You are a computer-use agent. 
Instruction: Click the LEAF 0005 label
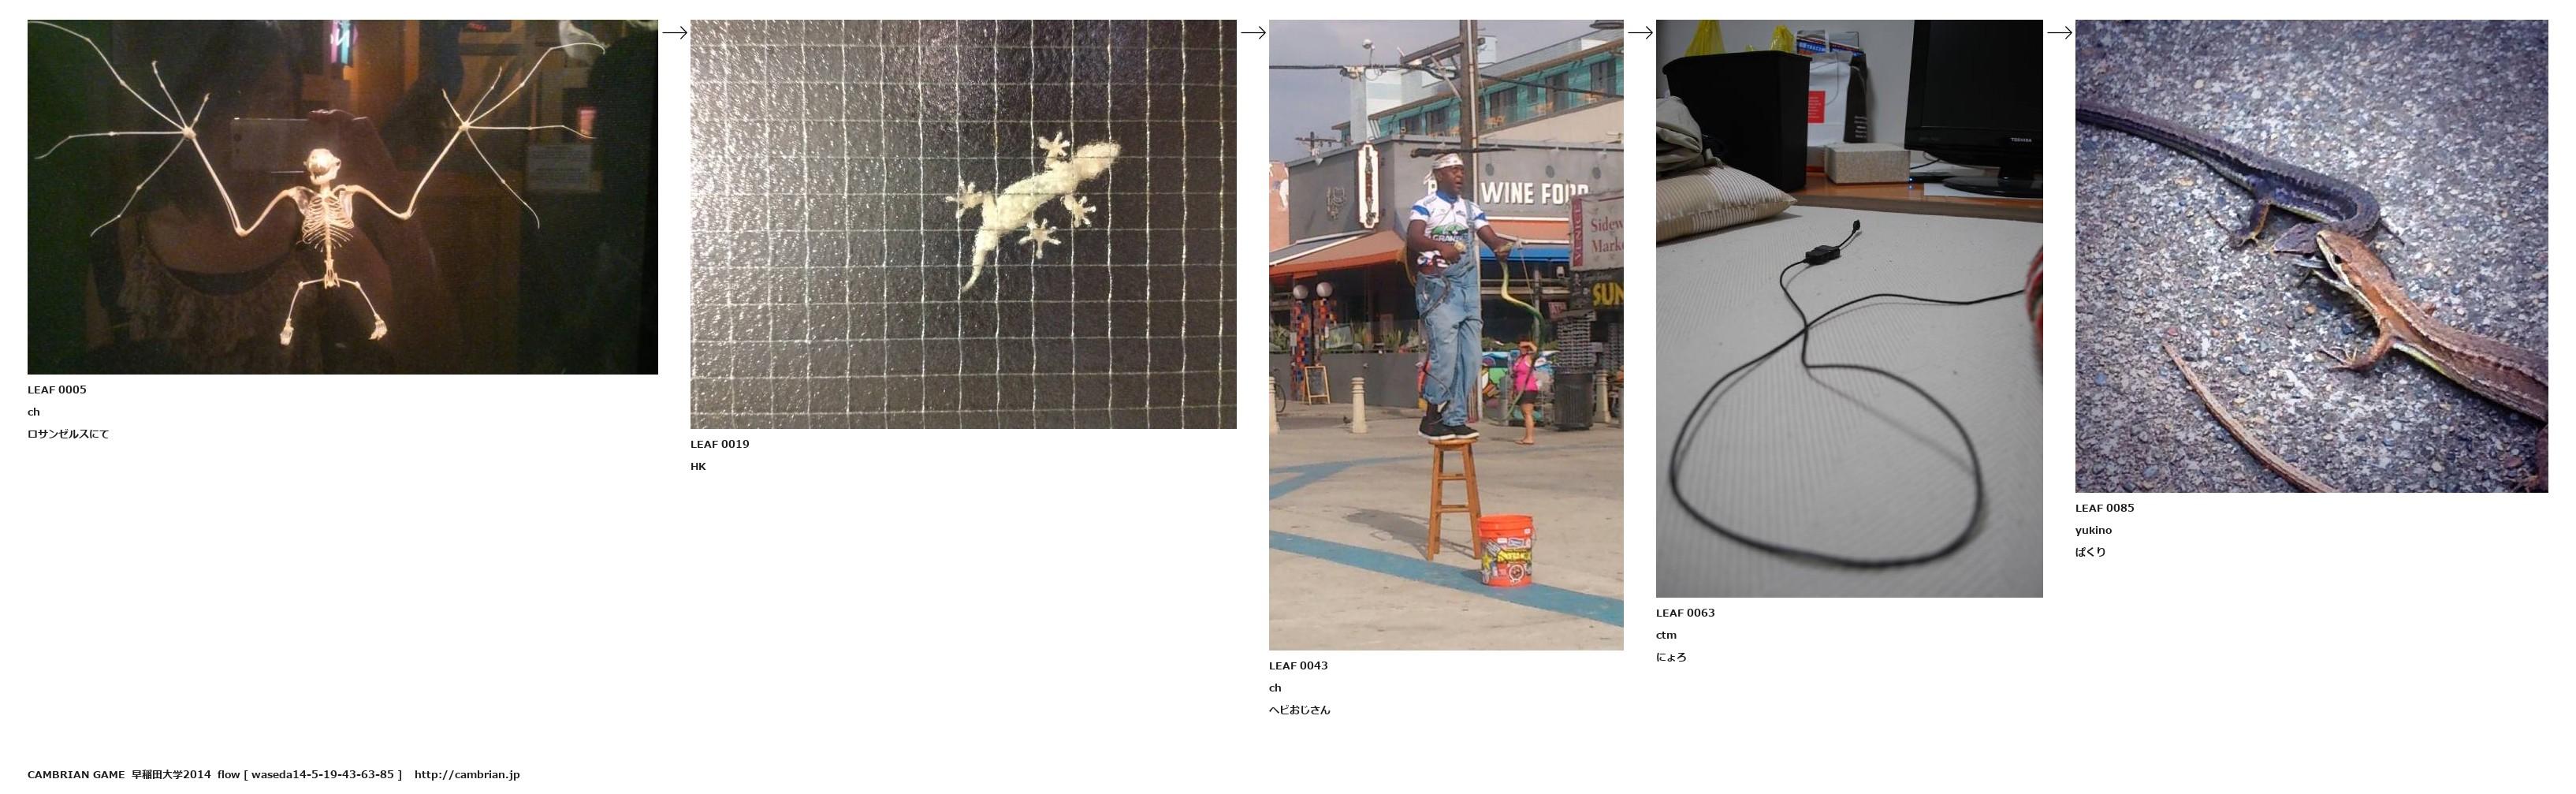point(57,390)
